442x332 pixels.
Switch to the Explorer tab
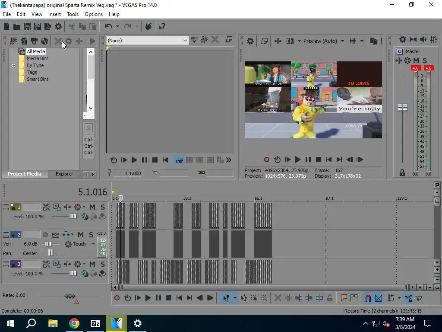pos(64,174)
